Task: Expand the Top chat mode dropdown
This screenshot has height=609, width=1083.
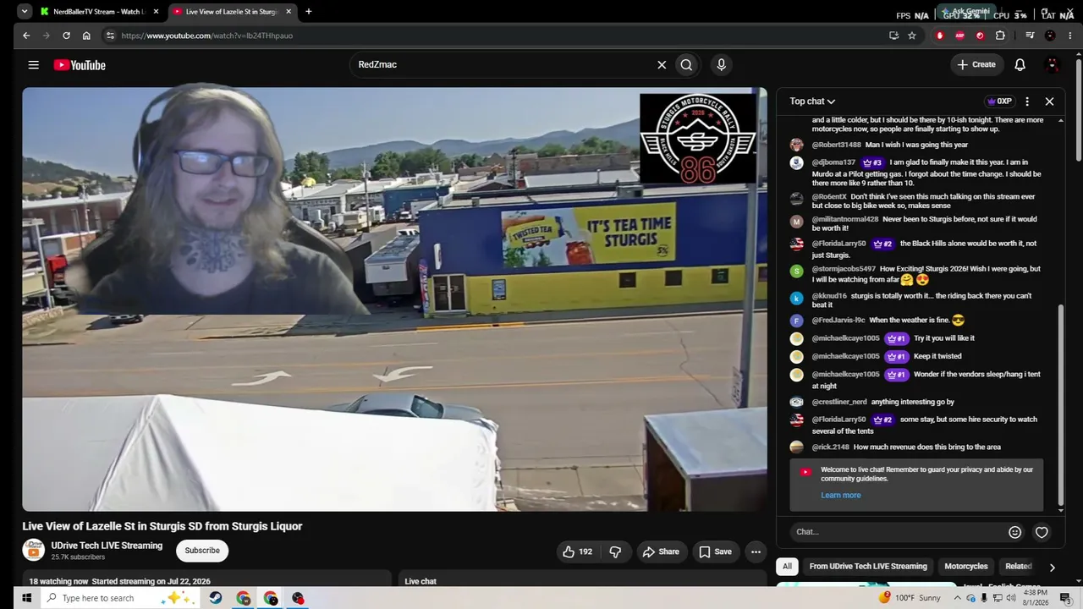Action: pyautogui.click(x=812, y=101)
